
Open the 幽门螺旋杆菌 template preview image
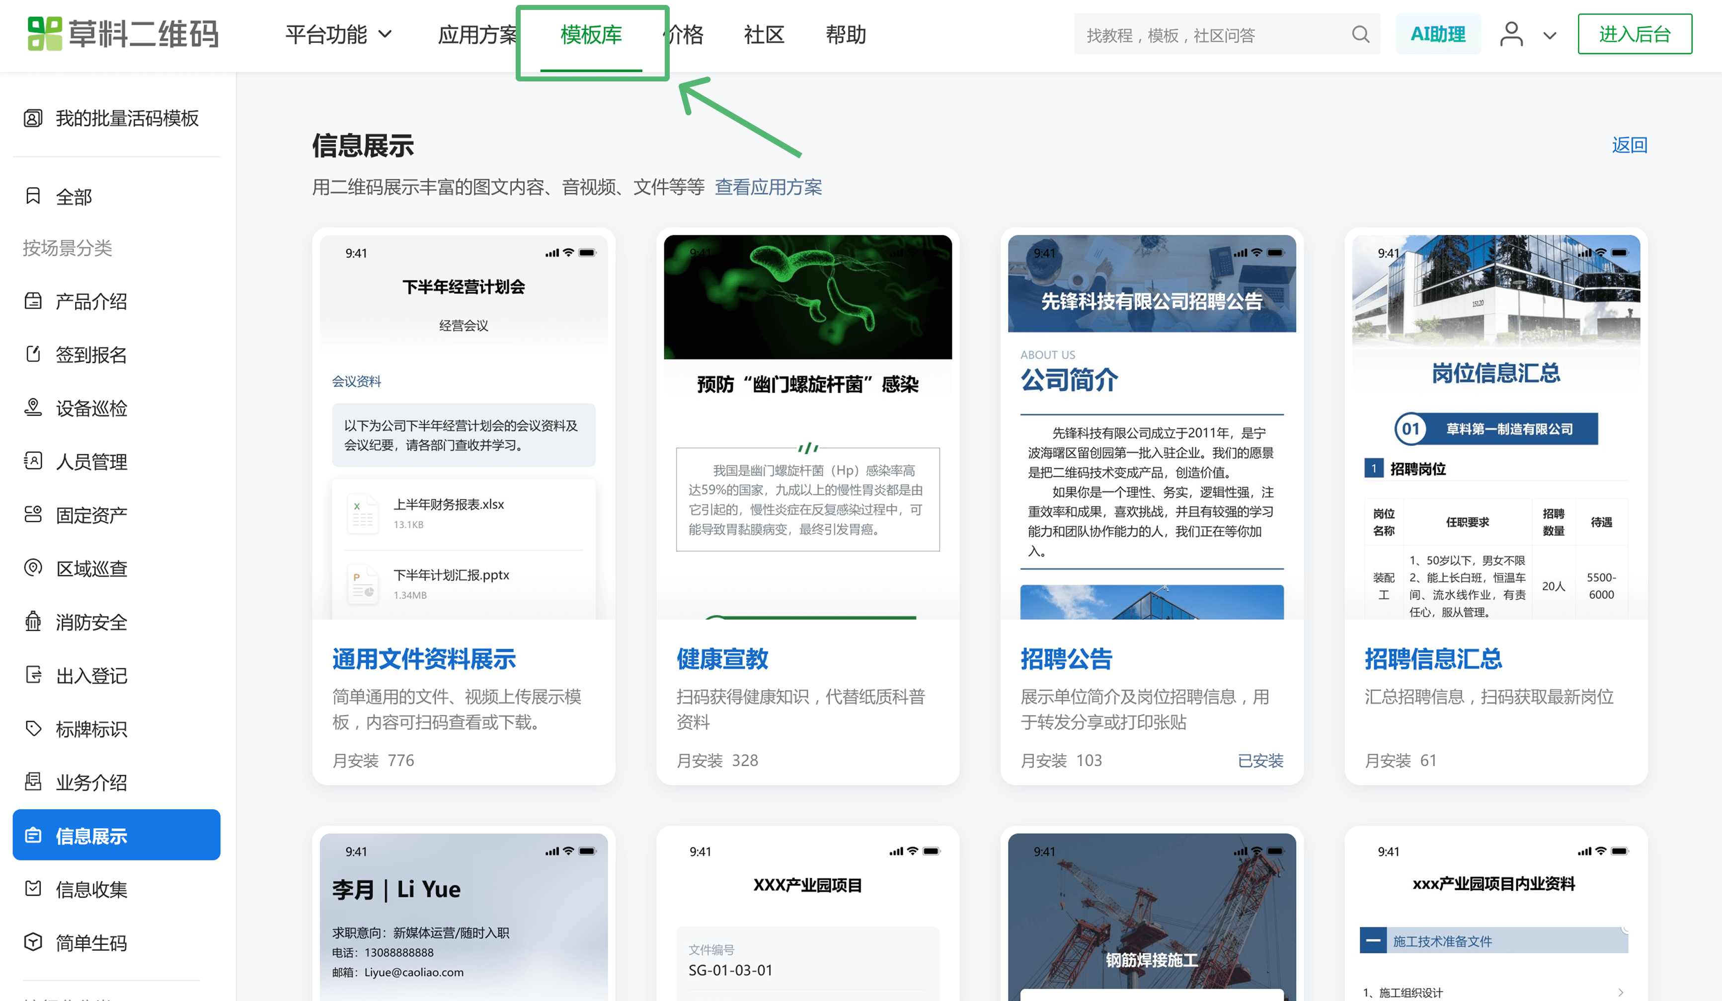pyautogui.click(x=808, y=297)
